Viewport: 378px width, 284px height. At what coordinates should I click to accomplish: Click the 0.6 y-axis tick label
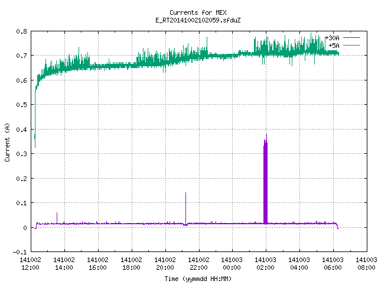[21, 80]
